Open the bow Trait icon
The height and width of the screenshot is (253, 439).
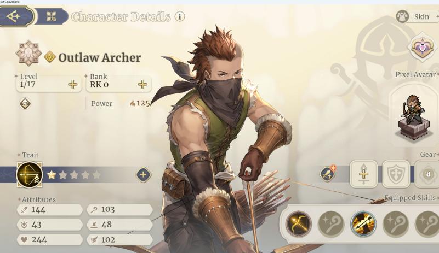[x=30, y=174]
